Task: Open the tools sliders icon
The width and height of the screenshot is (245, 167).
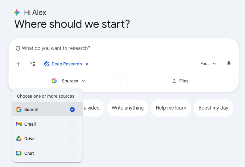Action: (33, 64)
